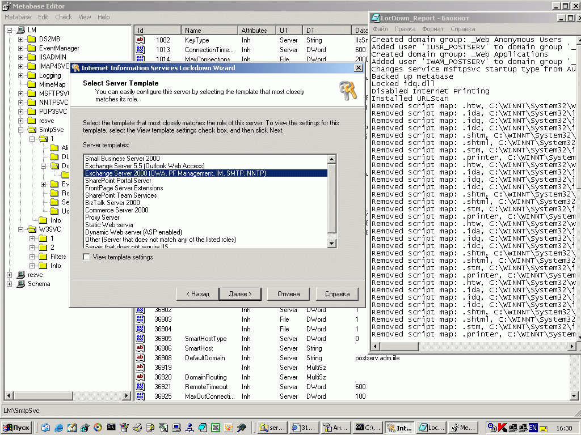Expand the Schema root node
Screen dimensions: 581x435
pyautogui.click(x=10, y=284)
